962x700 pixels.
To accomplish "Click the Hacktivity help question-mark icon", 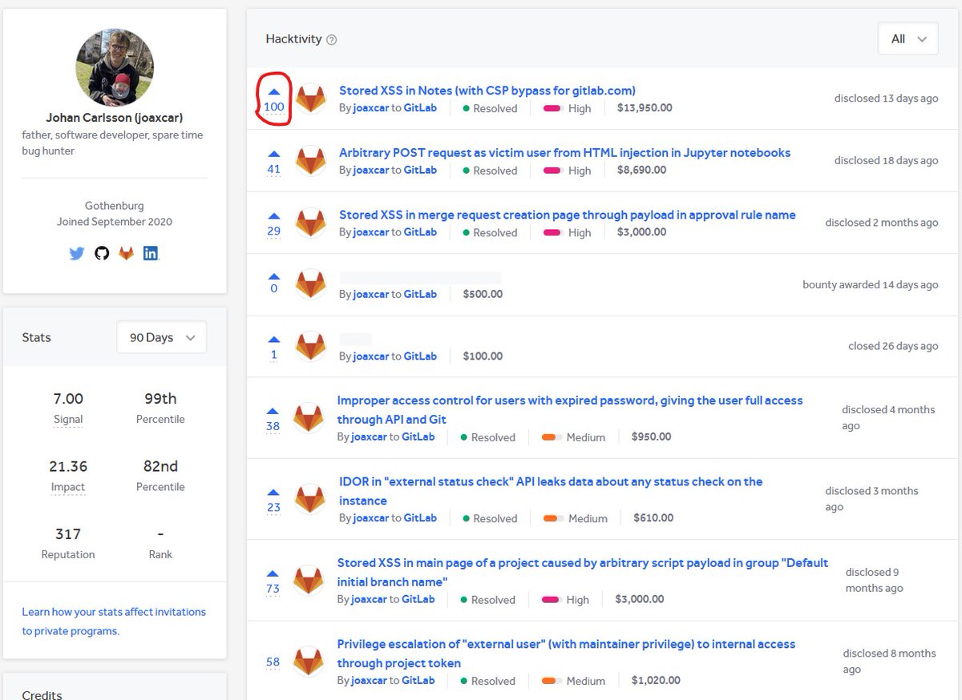I will pos(332,39).
